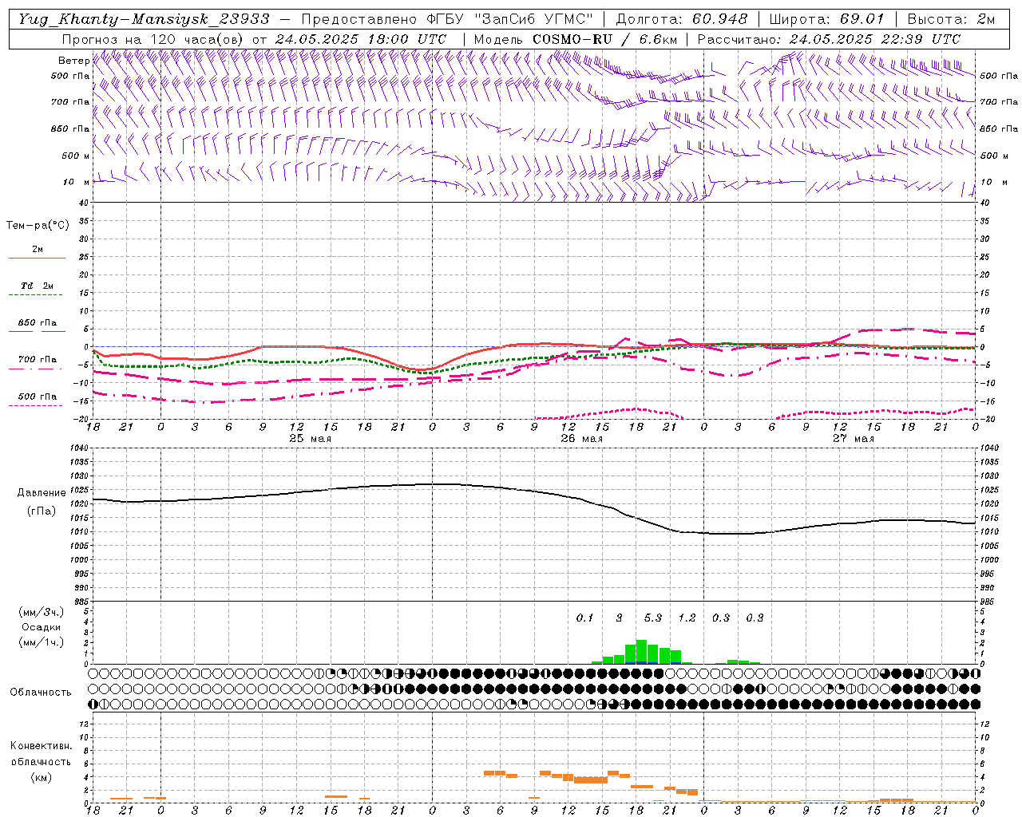The height and width of the screenshot is (817, 1022).
Task: Click the 25 мая date label
Action: (x=310, y=439)
